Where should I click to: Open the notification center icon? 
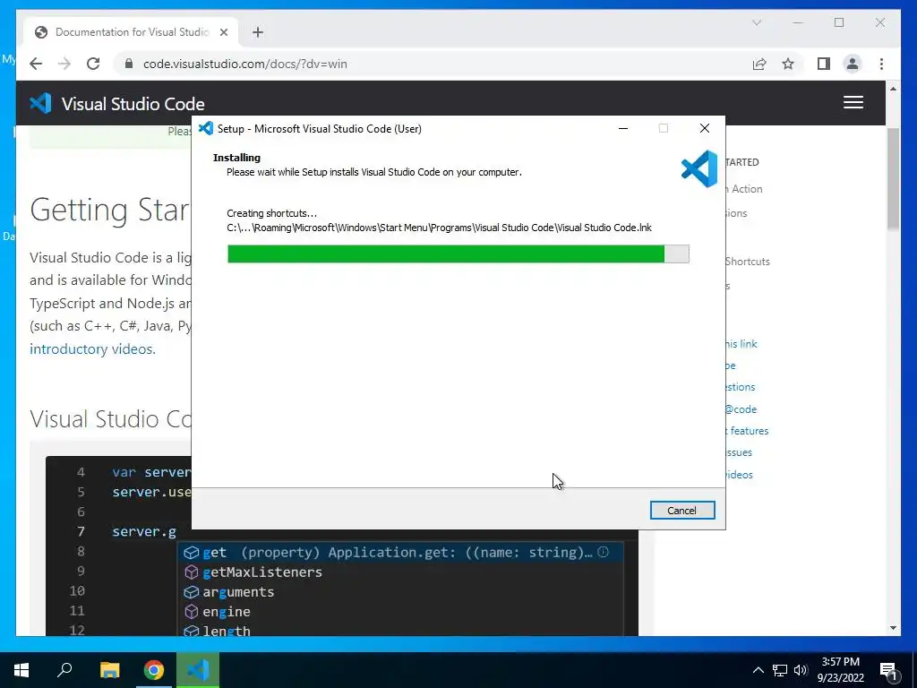pyautogui.click(x=887, y=670)
